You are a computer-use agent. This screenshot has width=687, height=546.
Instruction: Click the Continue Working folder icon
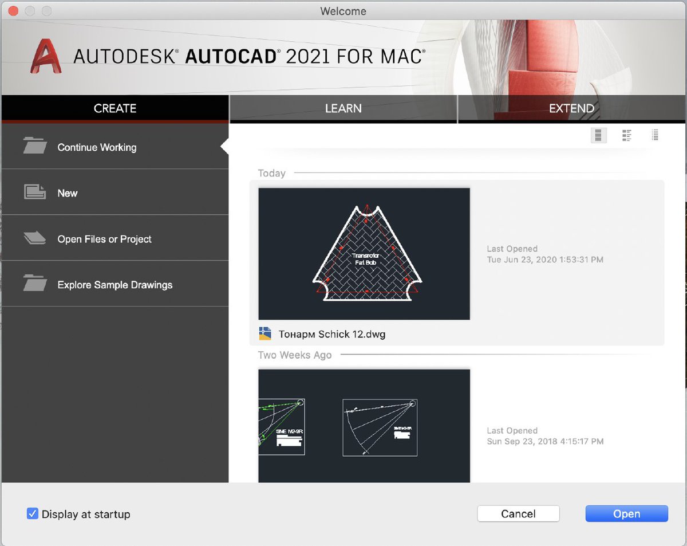click(x=35, y=146)
